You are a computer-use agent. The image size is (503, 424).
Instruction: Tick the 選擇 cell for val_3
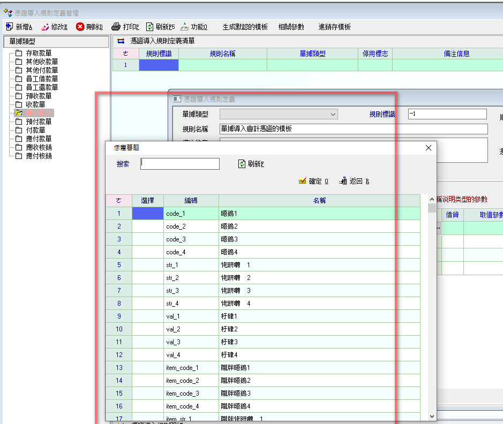(x=147, y=342)
